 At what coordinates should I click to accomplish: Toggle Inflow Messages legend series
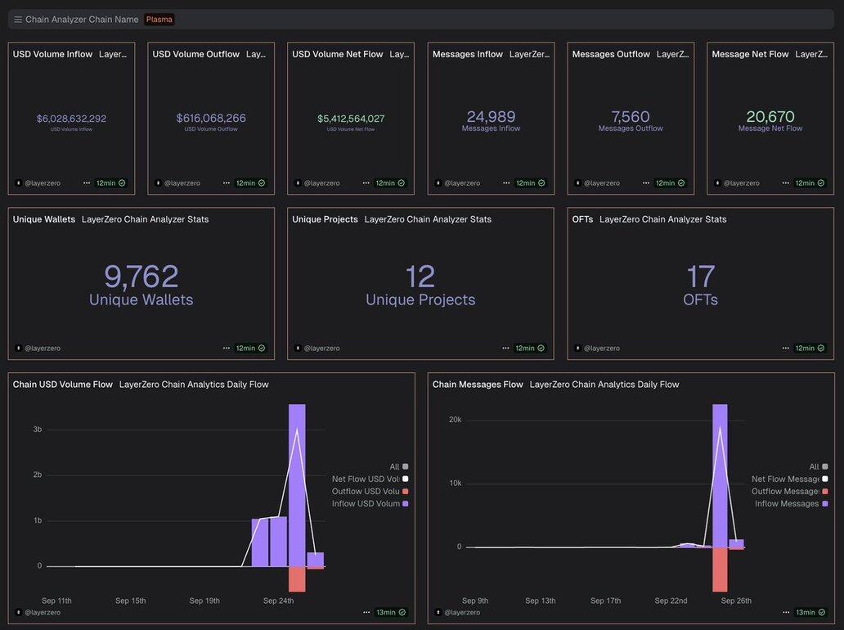(792, 504)
